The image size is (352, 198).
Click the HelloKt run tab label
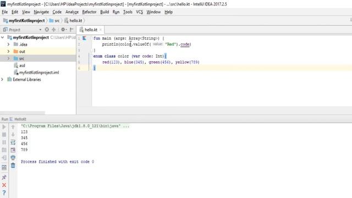pos(20,119)
